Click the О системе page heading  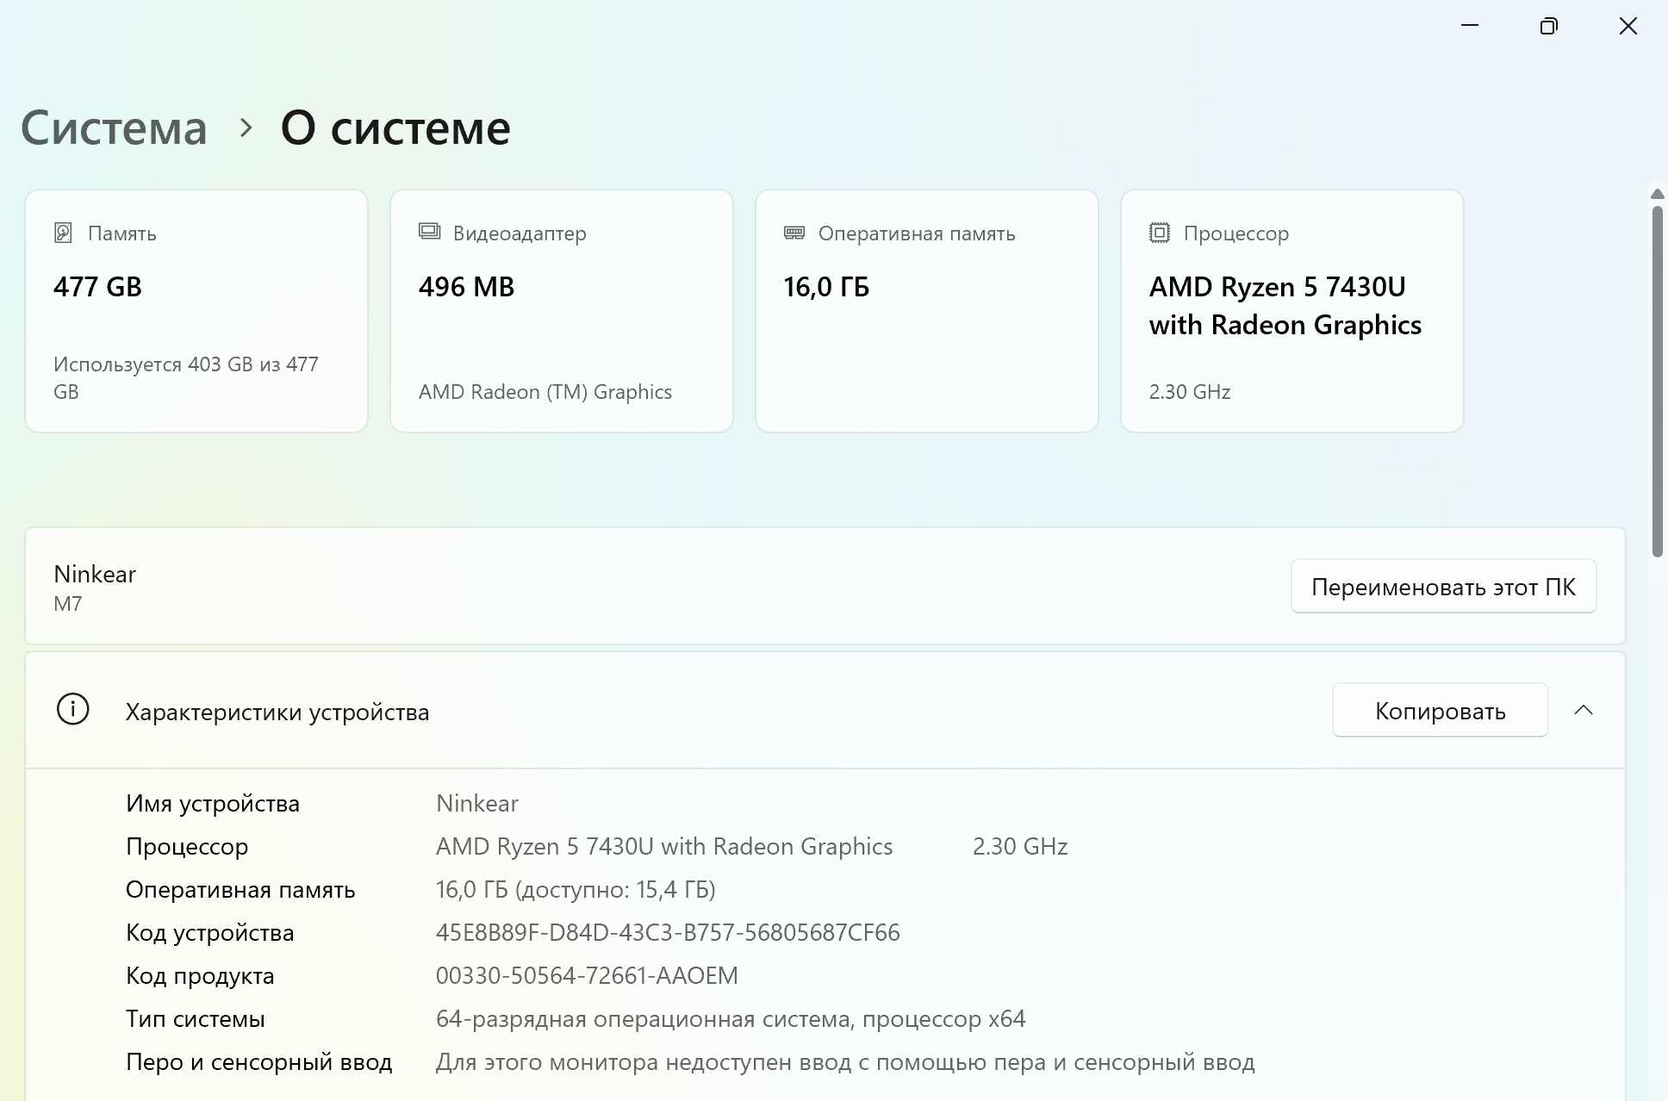click(395, 128)
